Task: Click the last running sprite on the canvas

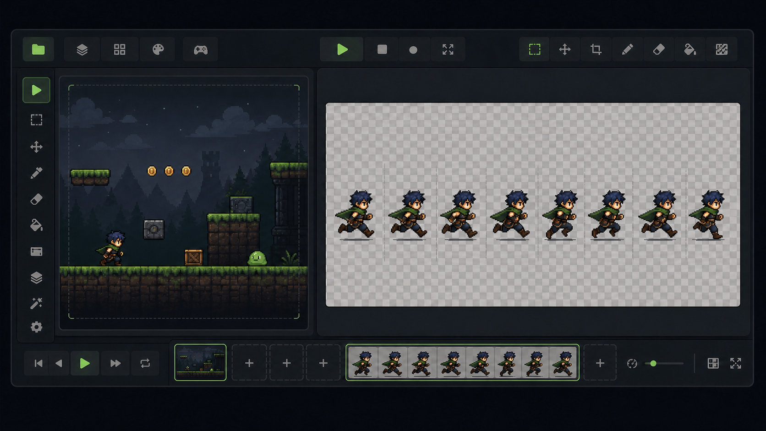Action: (x=707, y=215)
